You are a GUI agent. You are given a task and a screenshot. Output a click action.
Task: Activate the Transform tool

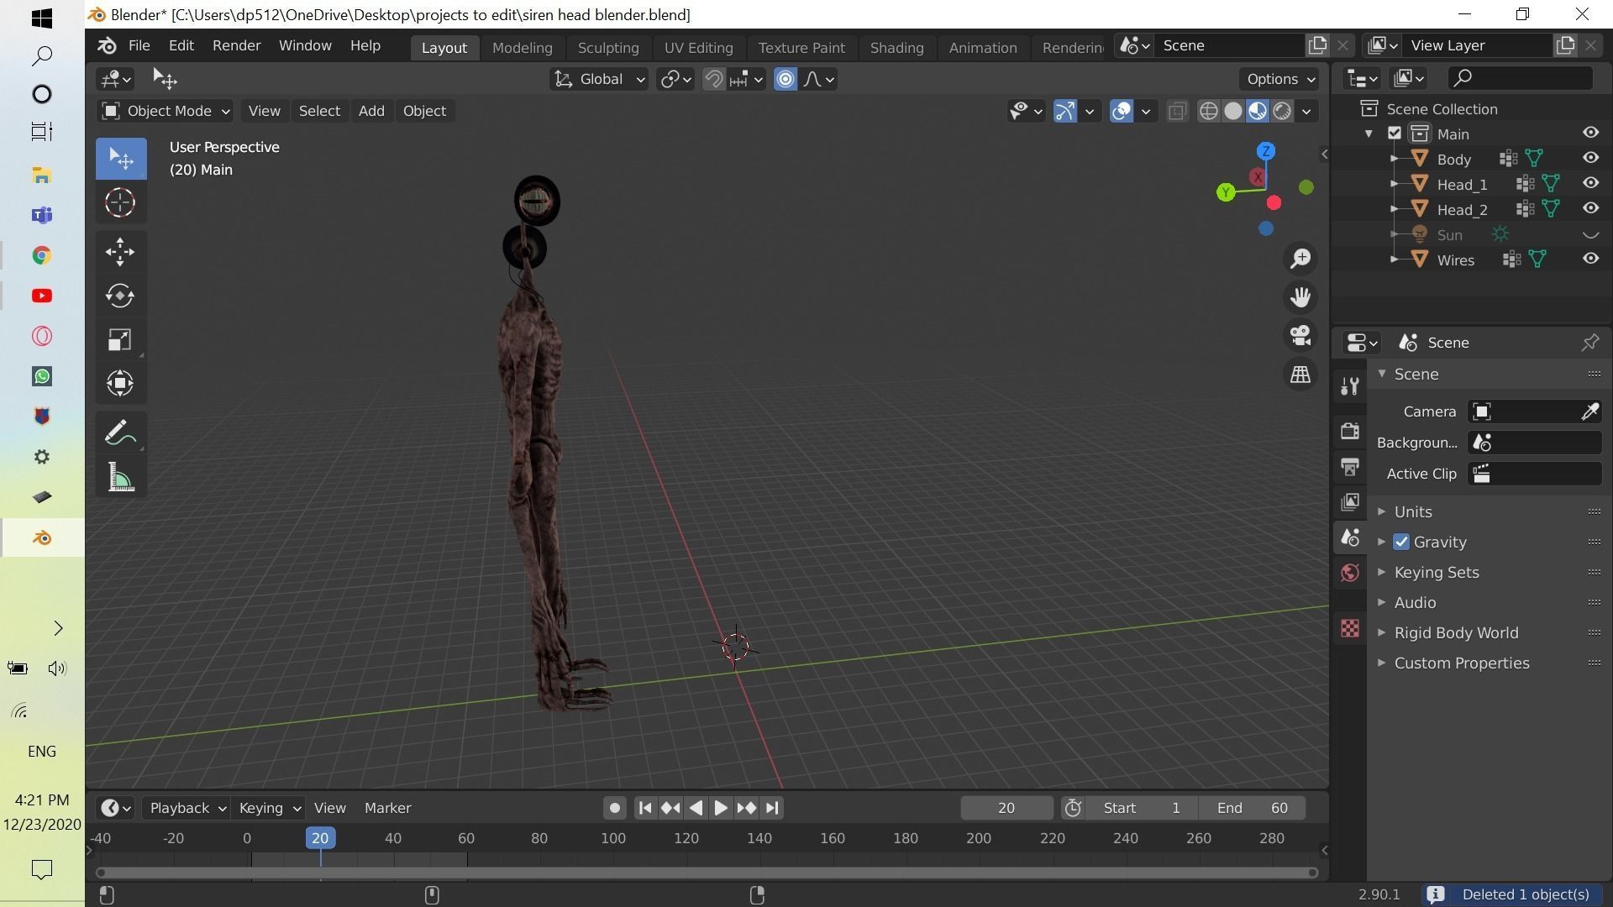coord(121,383)
